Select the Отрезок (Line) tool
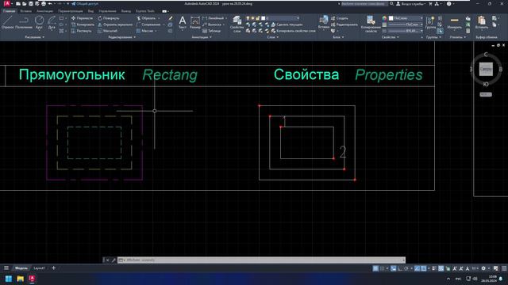 pos(7,22)
